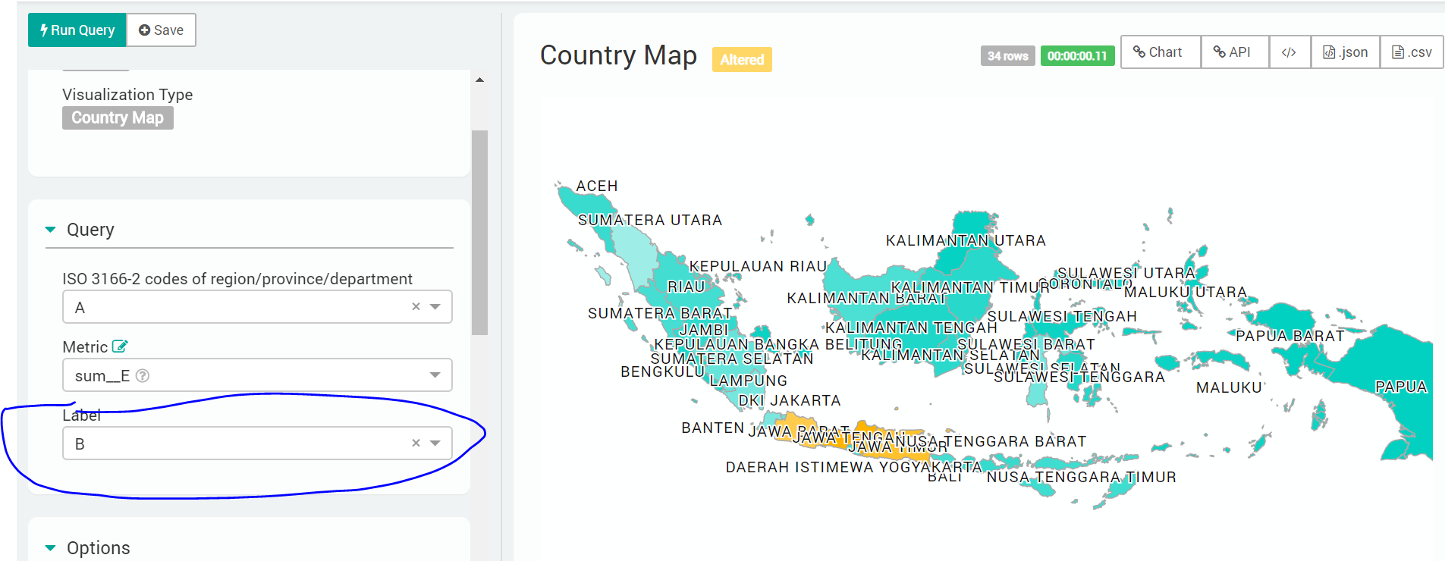Export data as .csv
Screen dimensions: 1445x561
click(1412, 52)
